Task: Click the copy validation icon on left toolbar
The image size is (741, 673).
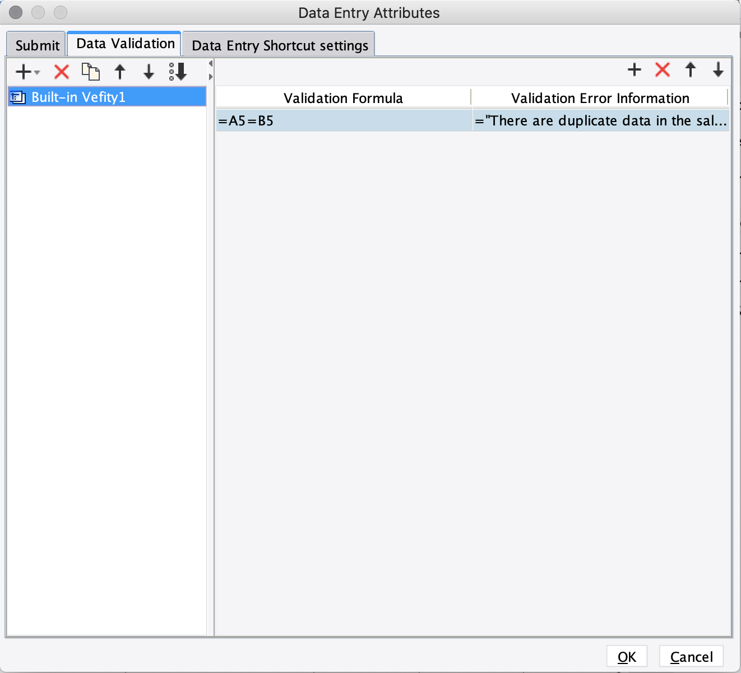Action: tap(91, 72)
